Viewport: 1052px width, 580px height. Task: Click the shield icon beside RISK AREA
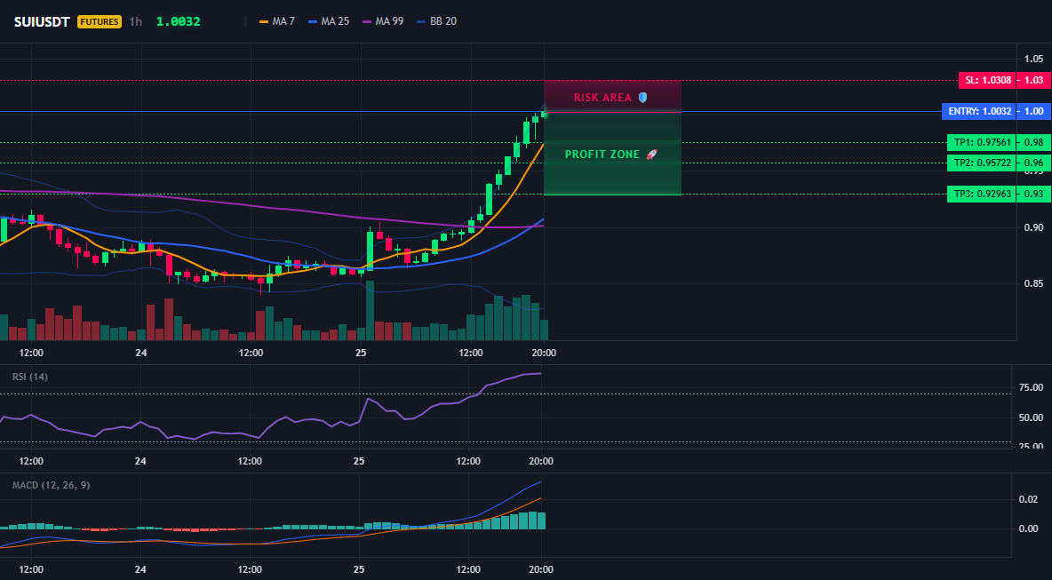coord(642,97)
